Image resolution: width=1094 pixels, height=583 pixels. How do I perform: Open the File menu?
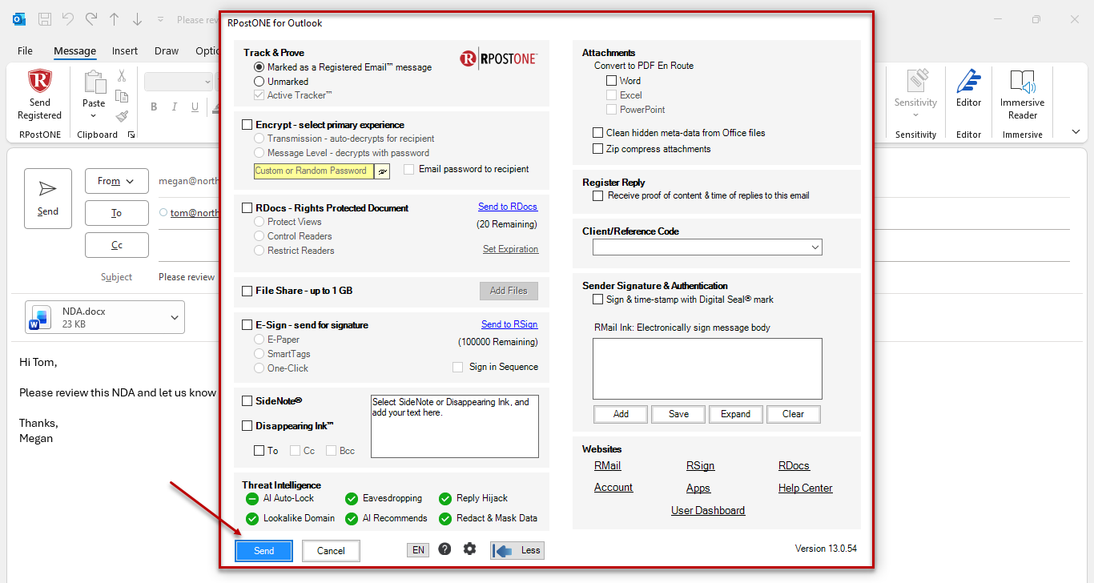[26, 51]
